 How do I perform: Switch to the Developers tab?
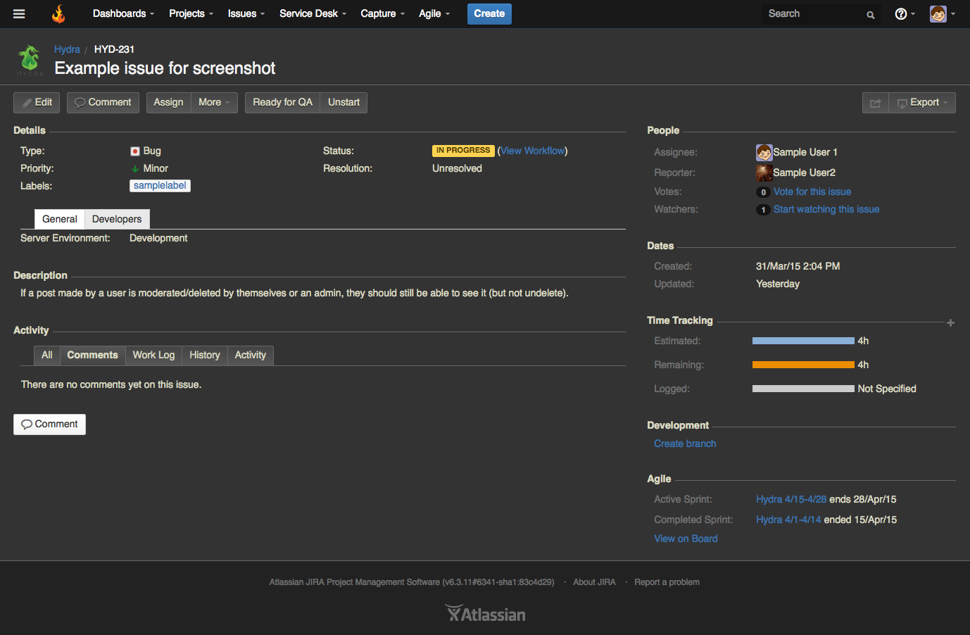tap(116, 219)
